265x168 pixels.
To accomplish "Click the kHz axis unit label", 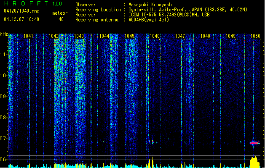I will point(4,34).
